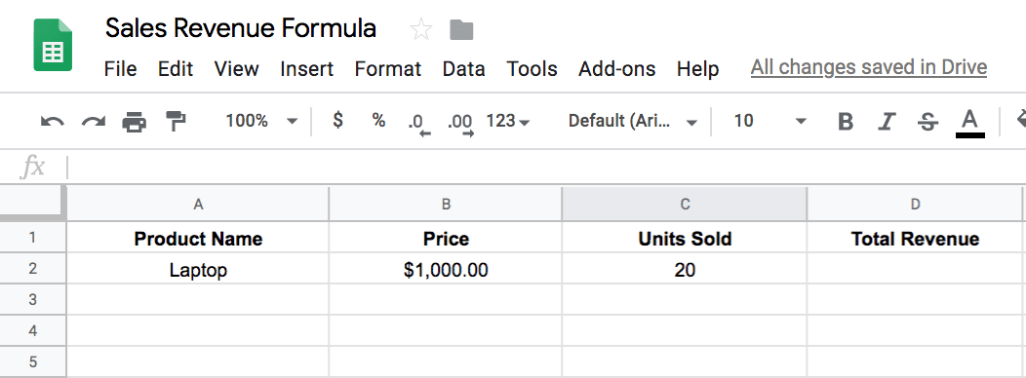Open the Edit menu
The width and height of the screenshot is (1026, 378).
pyautogui.click(x=176, y=68)
